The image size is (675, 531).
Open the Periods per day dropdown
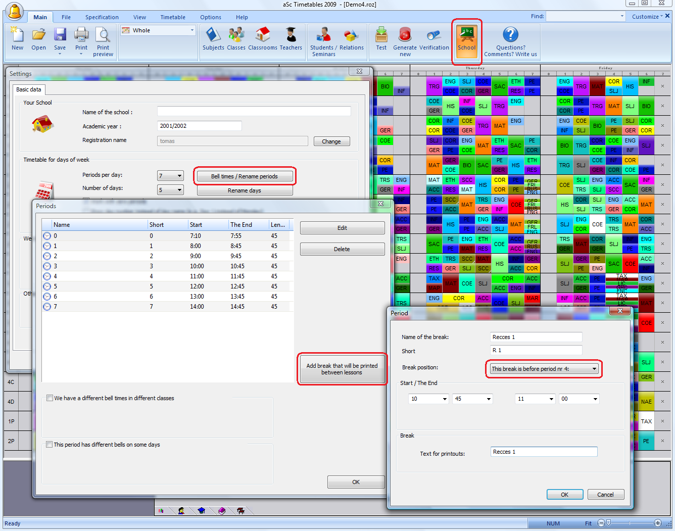coord(179,176)
